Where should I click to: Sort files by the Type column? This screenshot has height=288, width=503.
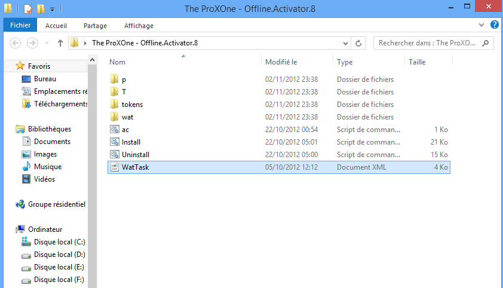[x=345, y=62]
